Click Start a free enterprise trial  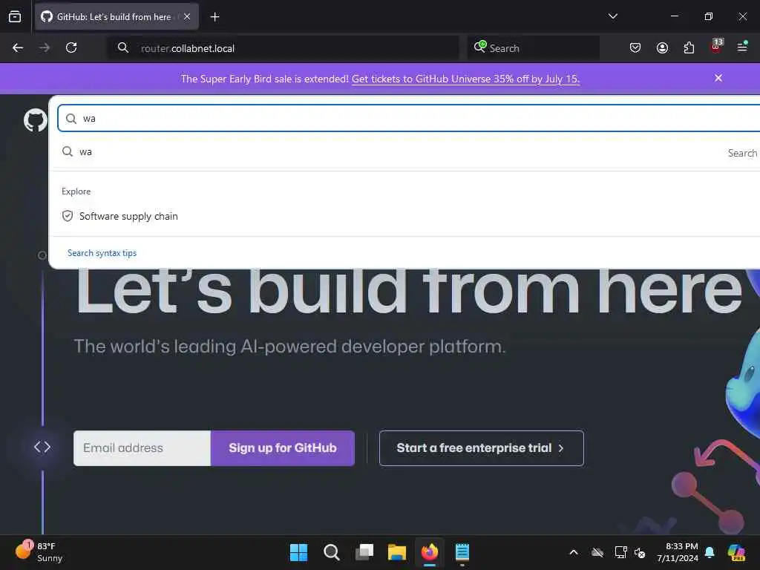coord(481,448)
